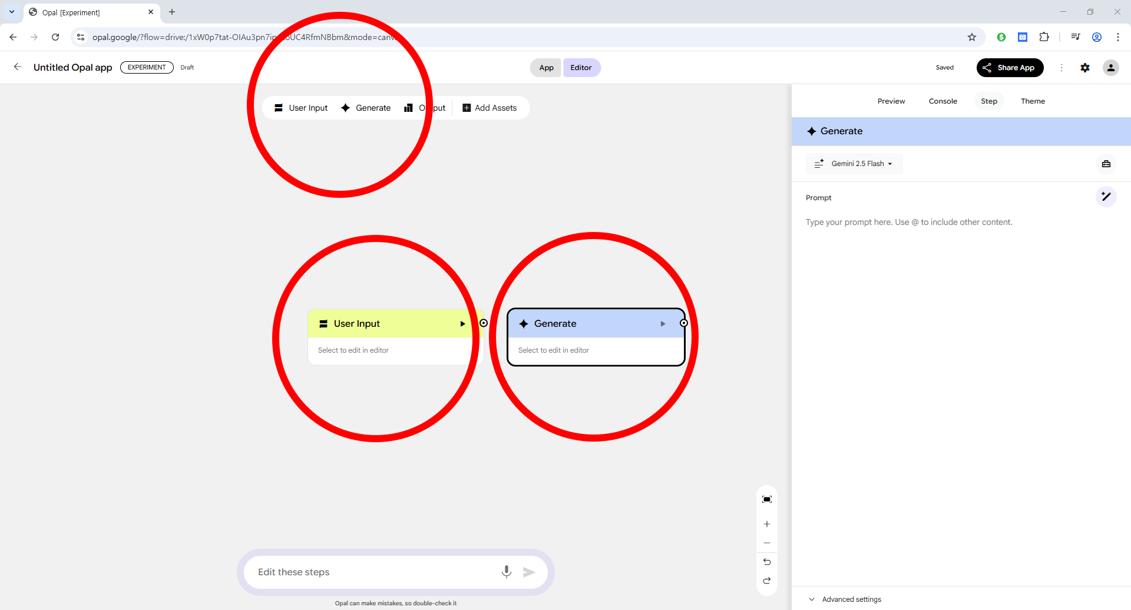This screenshot has width=1131, height=610.
Task: Click Add Assets in toolbar
Action: point(490,108)
